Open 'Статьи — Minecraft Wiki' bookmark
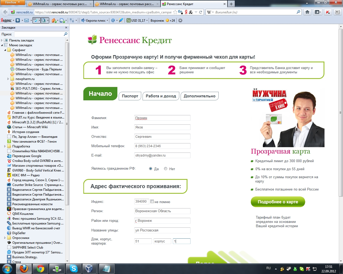Viewport: 343px width, 274px height. point(30,127)
